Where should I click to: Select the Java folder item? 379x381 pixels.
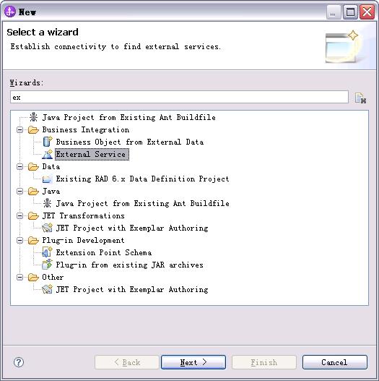pos(51,192)
